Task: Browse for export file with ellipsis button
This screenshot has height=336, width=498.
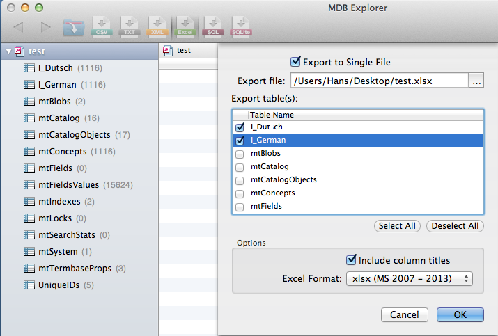Action: (x=476, y=81)
